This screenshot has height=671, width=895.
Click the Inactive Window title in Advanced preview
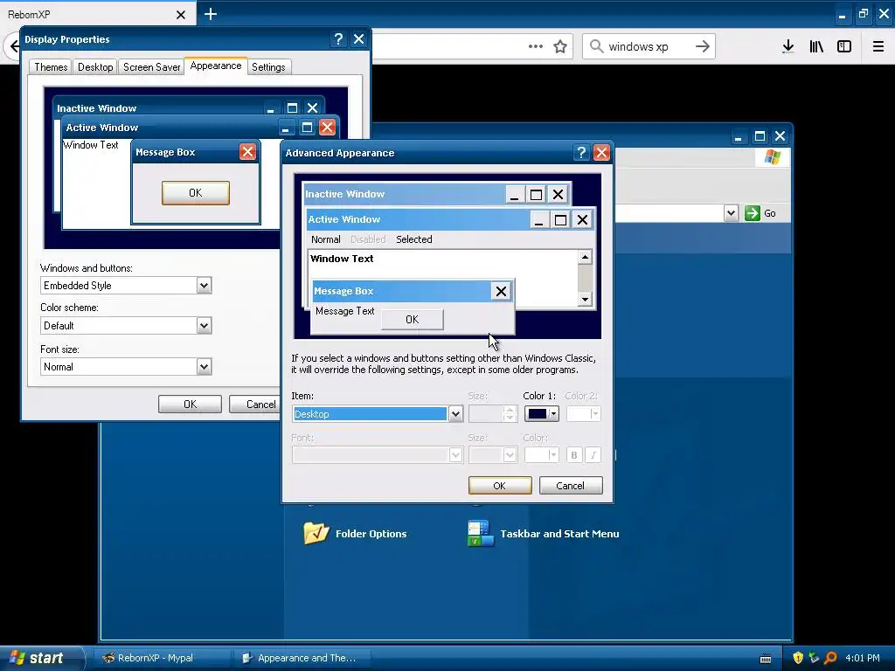(x=344, y=194)
